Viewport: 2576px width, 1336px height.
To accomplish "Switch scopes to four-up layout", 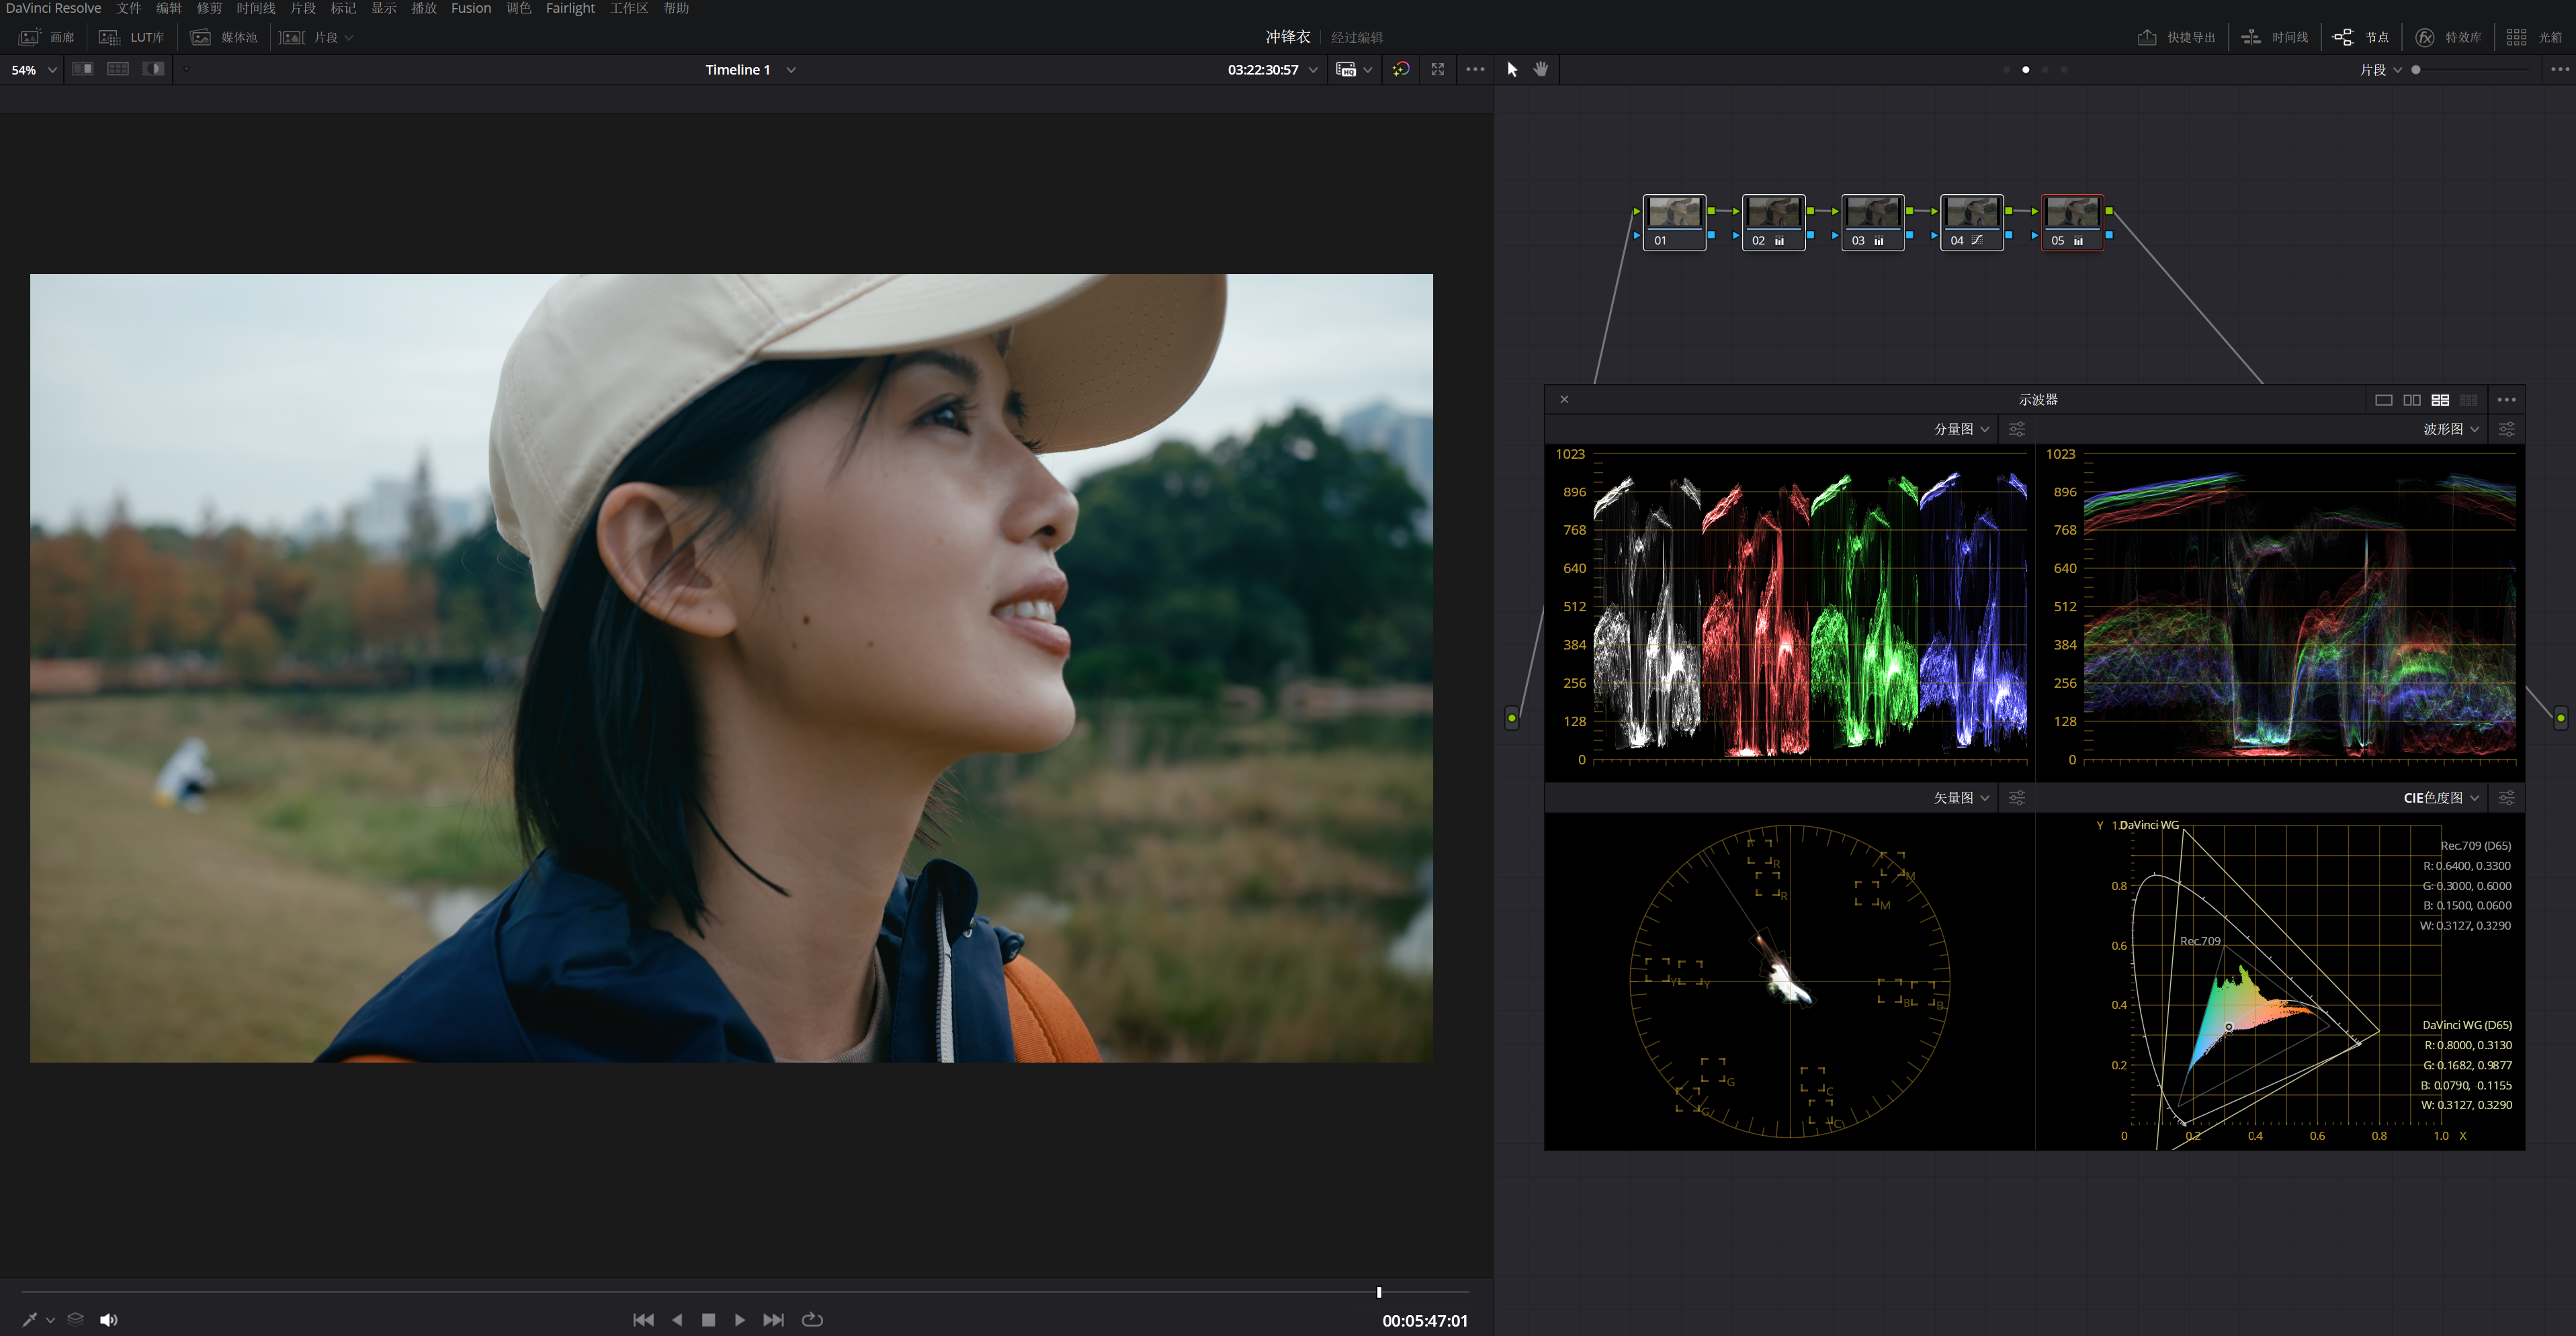I will pos(2440,400).
